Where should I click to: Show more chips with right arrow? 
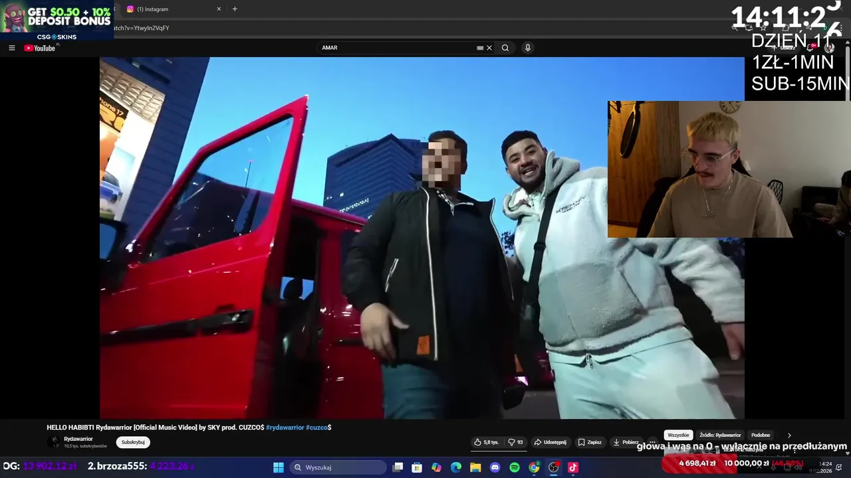click(789, 435)
